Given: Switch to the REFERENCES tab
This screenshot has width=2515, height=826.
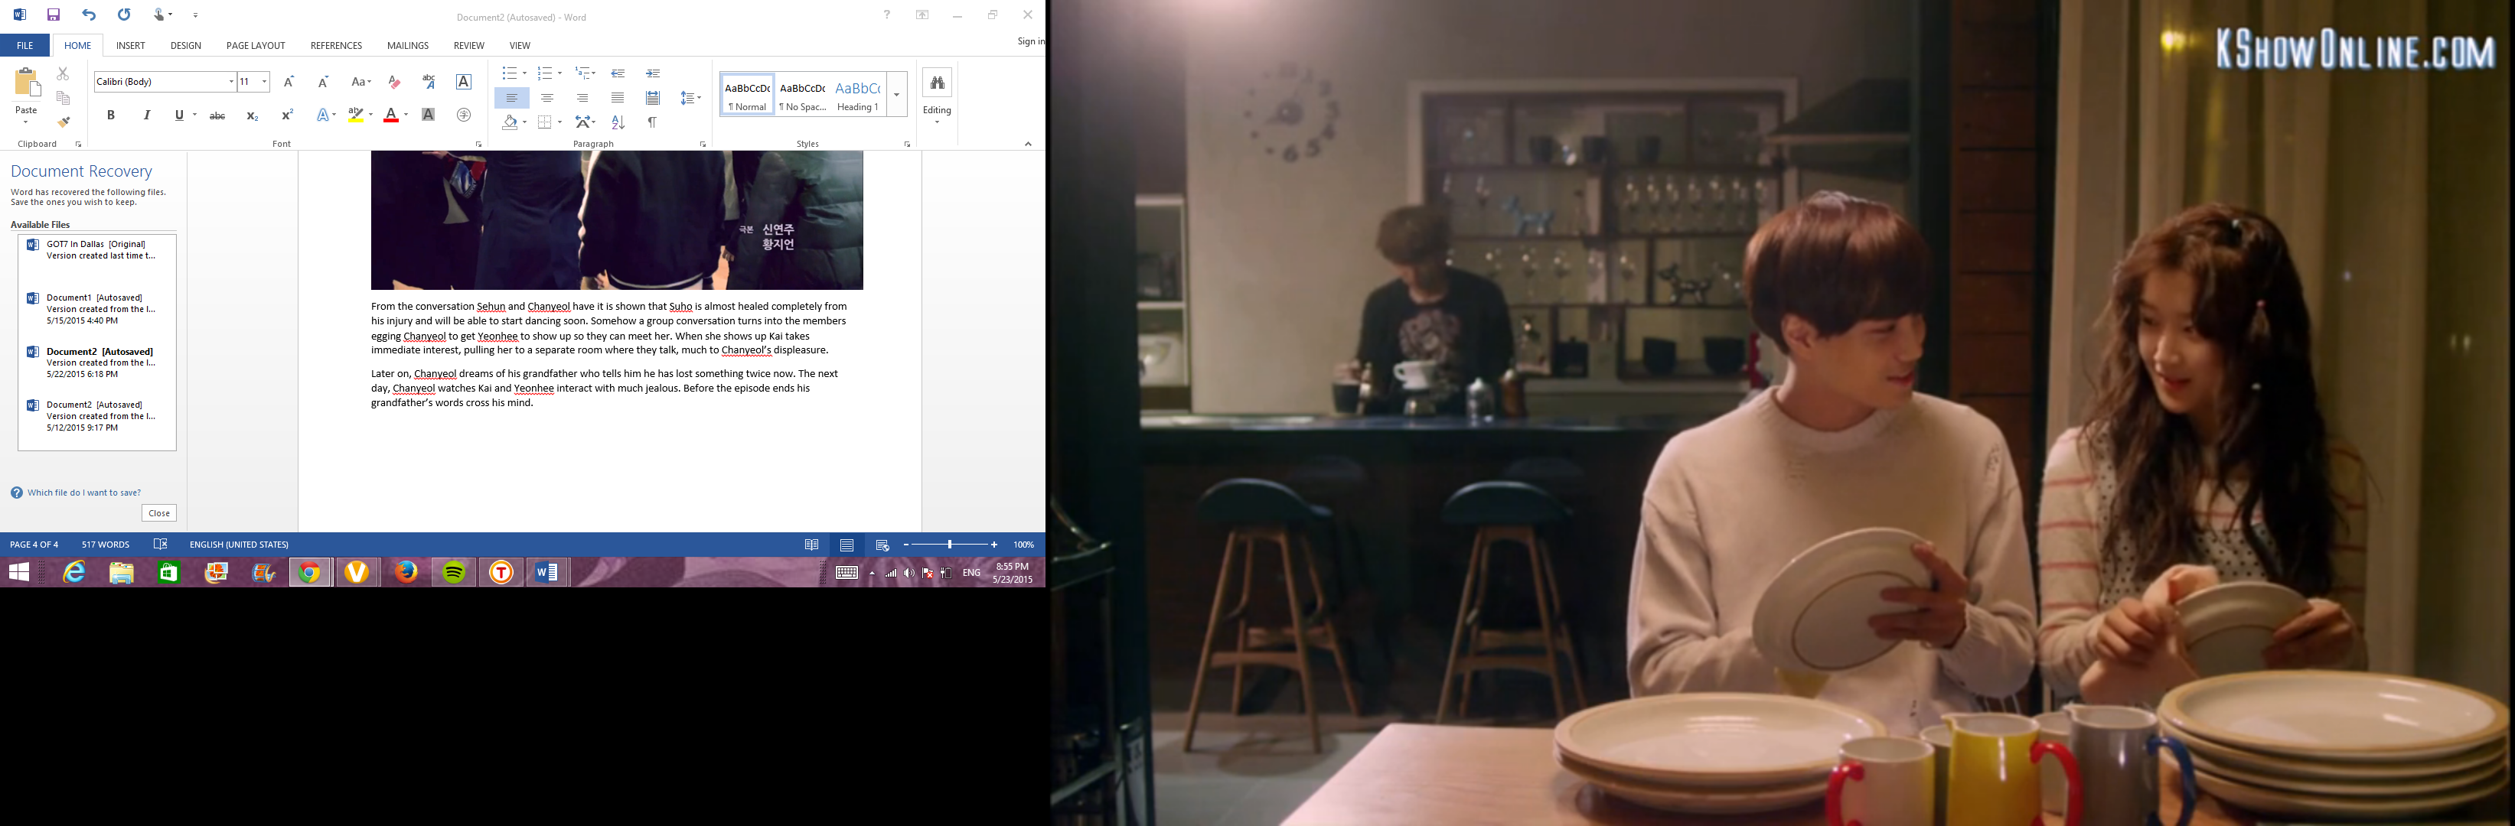Looking at the screenshot, I should click(x=336, y=46).
